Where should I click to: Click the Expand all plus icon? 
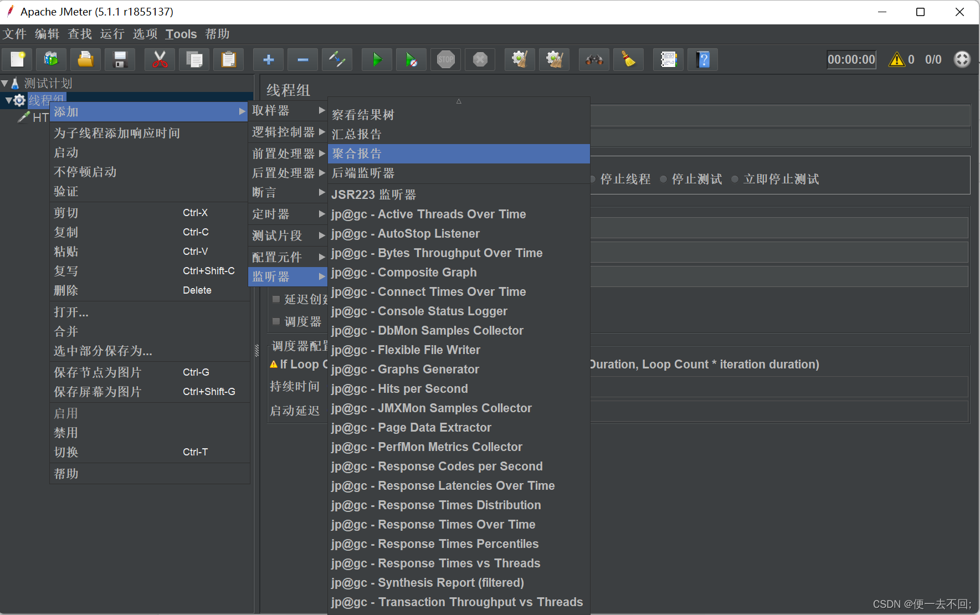tap(268, 59)
